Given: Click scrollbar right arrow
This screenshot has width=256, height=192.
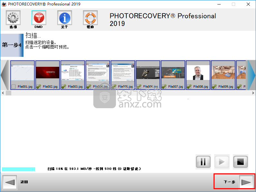Looking at the screenshot, I should [253, 93].
